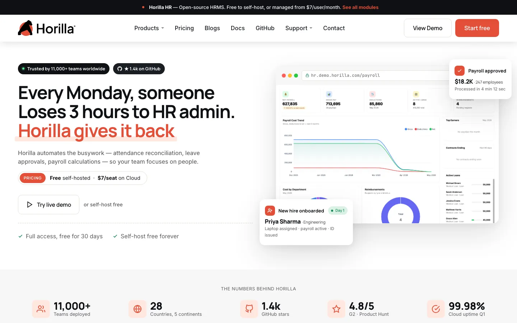Screen dimensions: 517x323
Task: Click the Start free button
Action: click(x=477, y=28)
